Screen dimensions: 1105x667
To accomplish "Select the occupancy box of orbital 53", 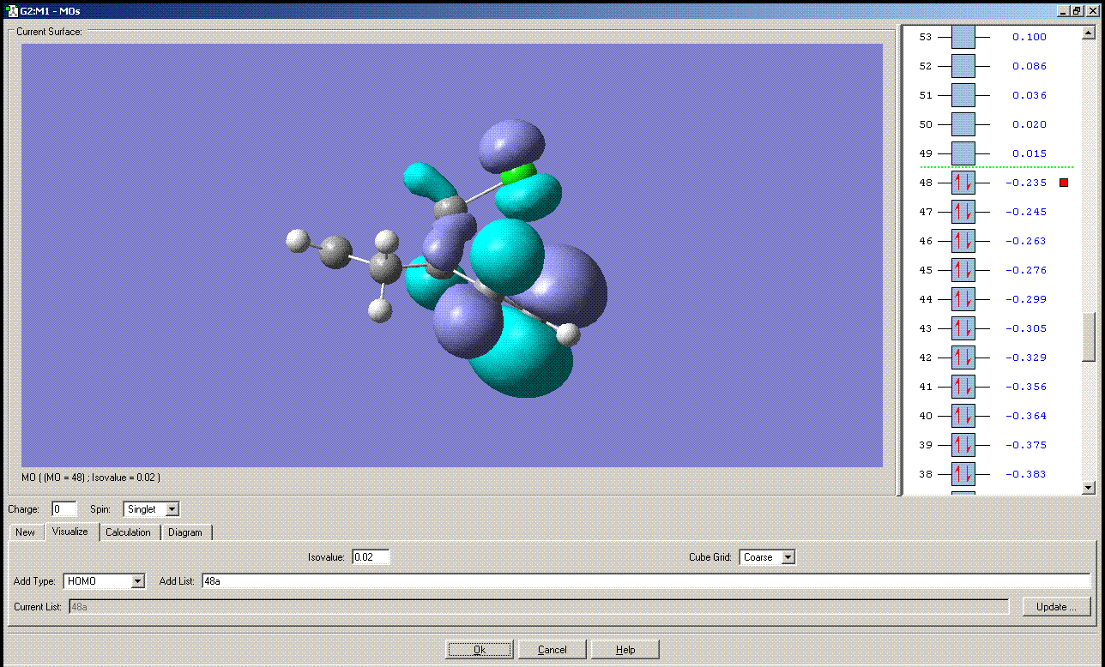I will tap(963, 37).
